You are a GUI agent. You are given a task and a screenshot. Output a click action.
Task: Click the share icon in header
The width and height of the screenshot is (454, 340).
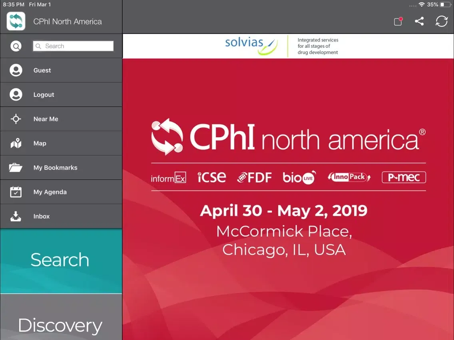419,21
